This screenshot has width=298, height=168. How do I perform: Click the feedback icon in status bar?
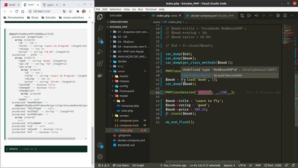click(286, 165)
